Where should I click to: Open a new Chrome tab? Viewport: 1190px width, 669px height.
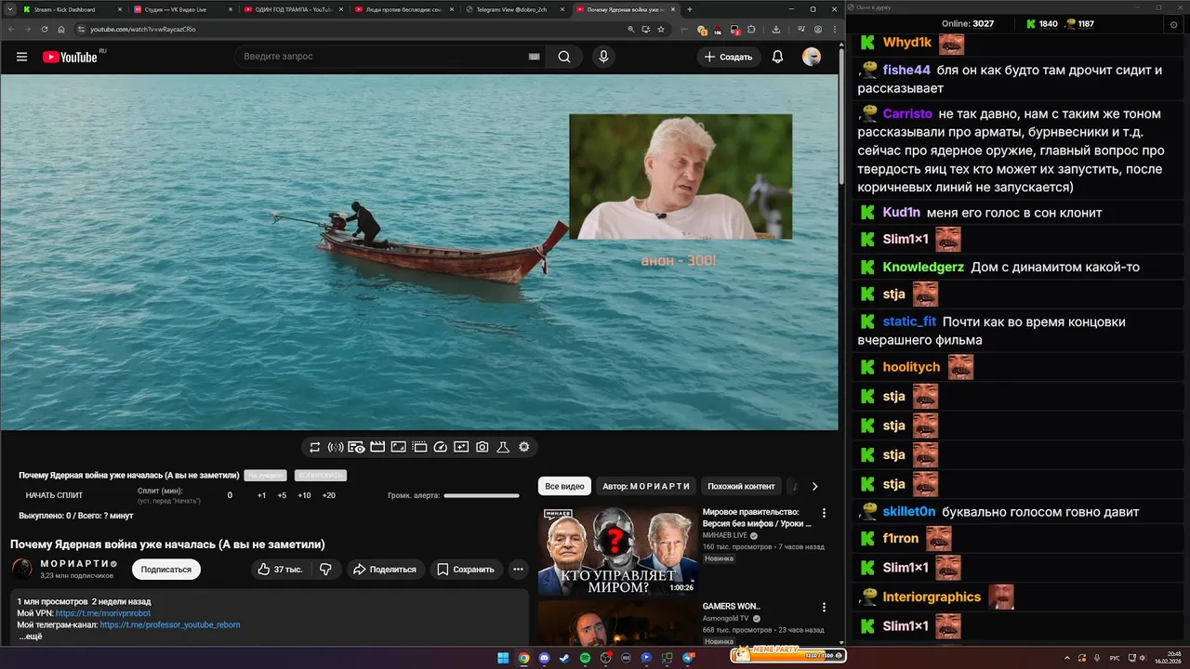pos(689,9)
